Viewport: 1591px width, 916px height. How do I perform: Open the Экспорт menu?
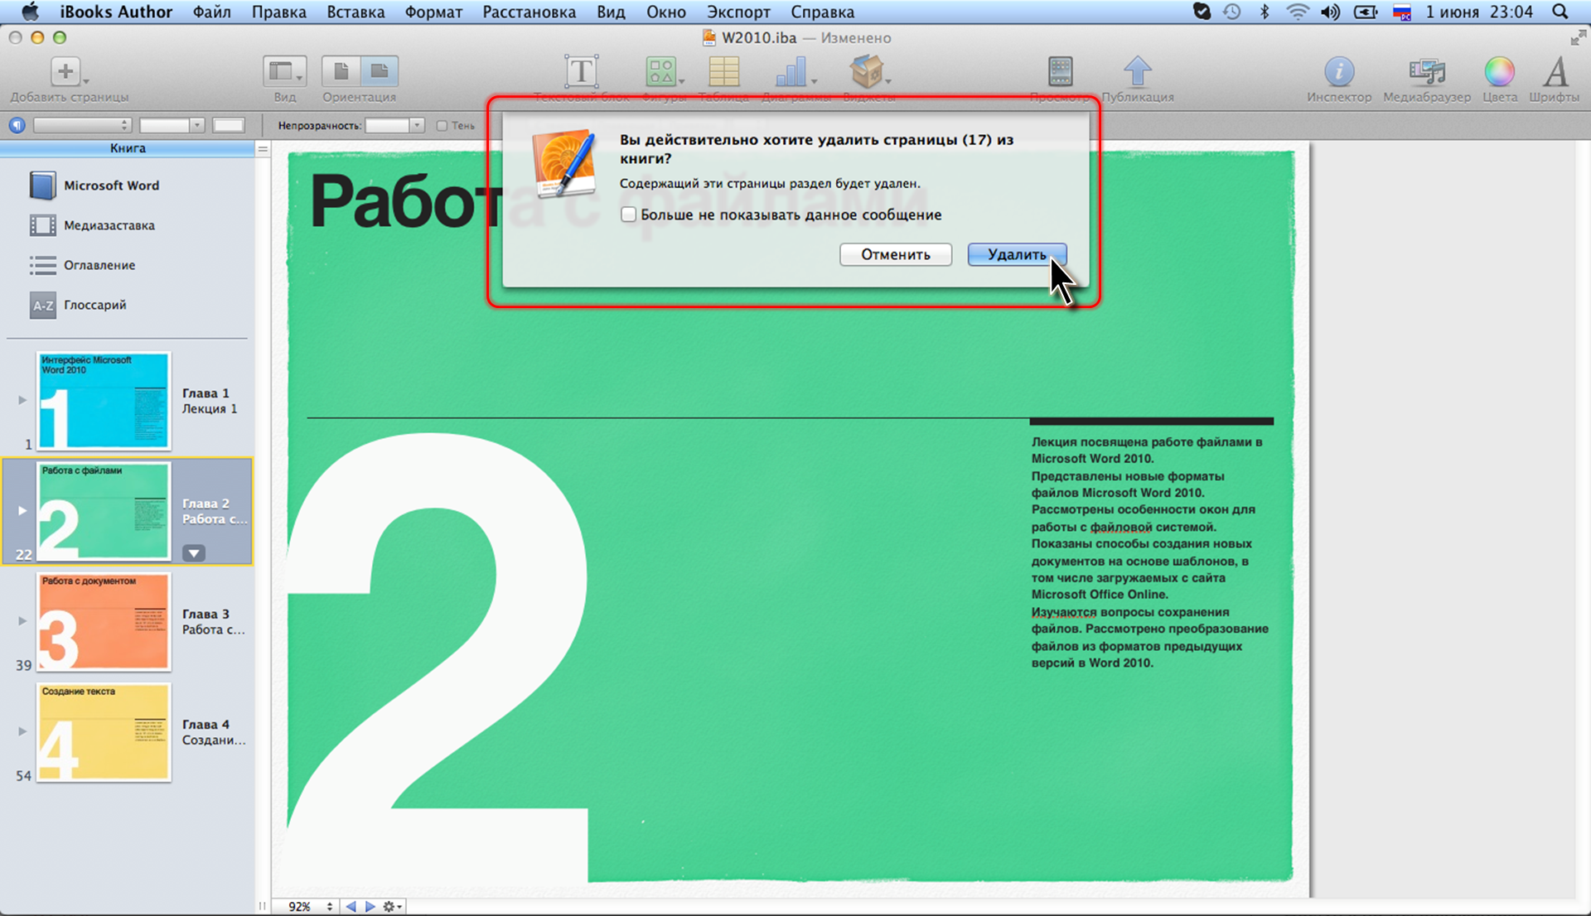[738, 12]
